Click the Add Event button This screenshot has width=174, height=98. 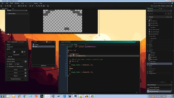tap(43, 66)
